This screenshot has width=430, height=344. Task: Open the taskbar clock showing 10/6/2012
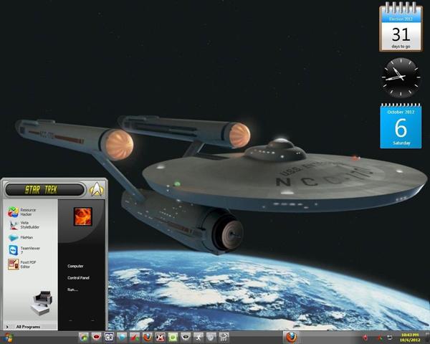[410, 338]
